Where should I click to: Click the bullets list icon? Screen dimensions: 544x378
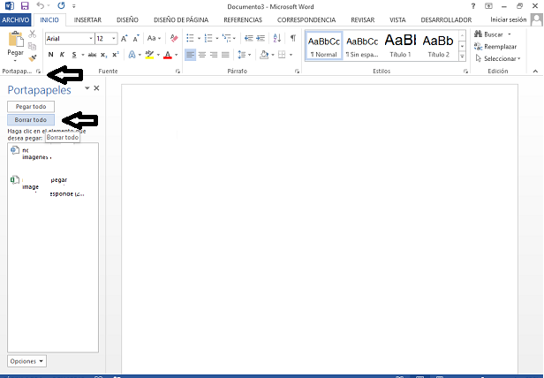click(190, 38)
